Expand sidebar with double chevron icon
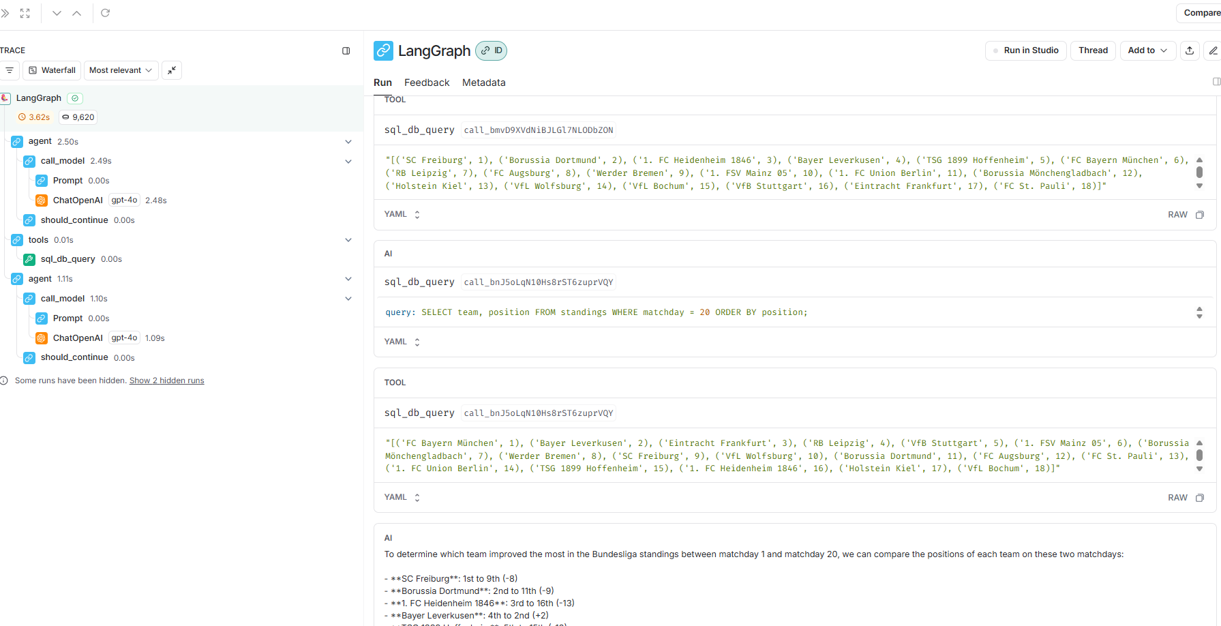 point(5,13)
